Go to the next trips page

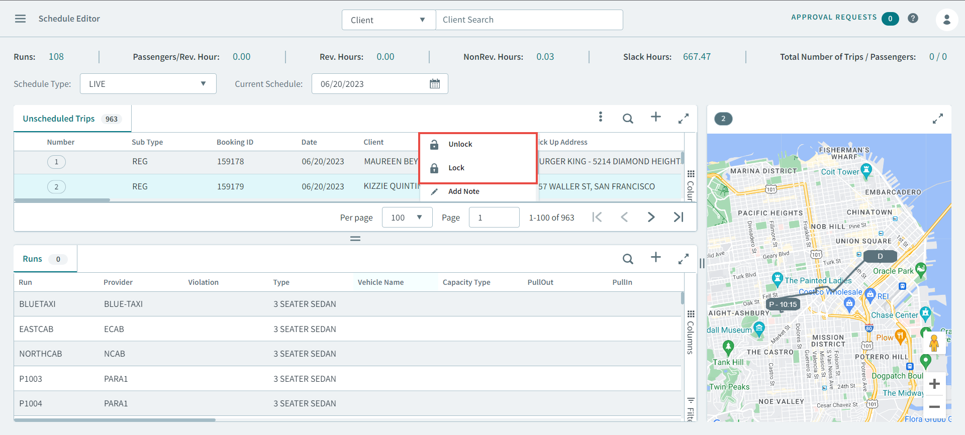tap(651, 217)
